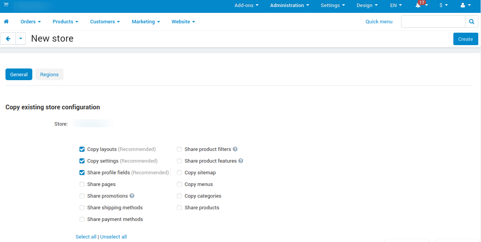Click help icon beside Share product features
This screenshot has height=242, width=481.
pyautogui.click(x=241, y=161)
